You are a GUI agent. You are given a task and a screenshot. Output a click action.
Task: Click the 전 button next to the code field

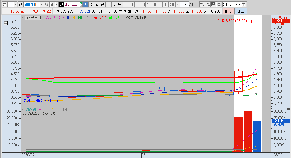coord(20,4)
